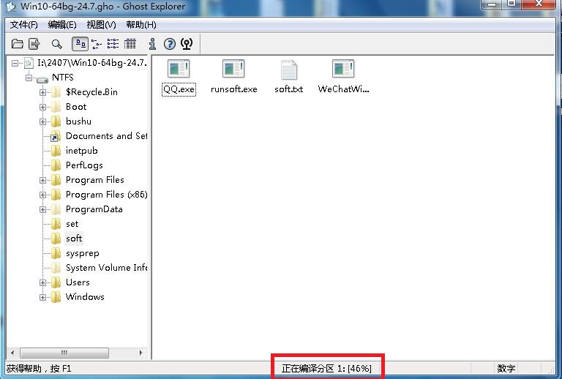The height and width of the screenshot is (379, 562).
Task: Click the Documents and Settings shortcut folder icon
Action: [55, 137]
